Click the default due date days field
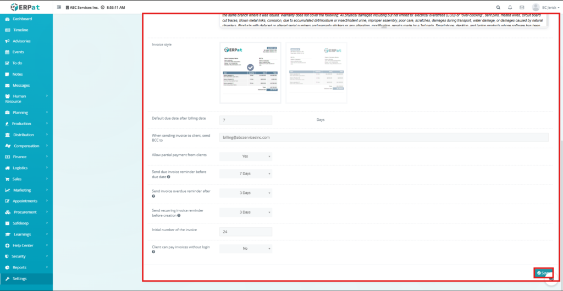563x291 pixels. coord(246,120)
